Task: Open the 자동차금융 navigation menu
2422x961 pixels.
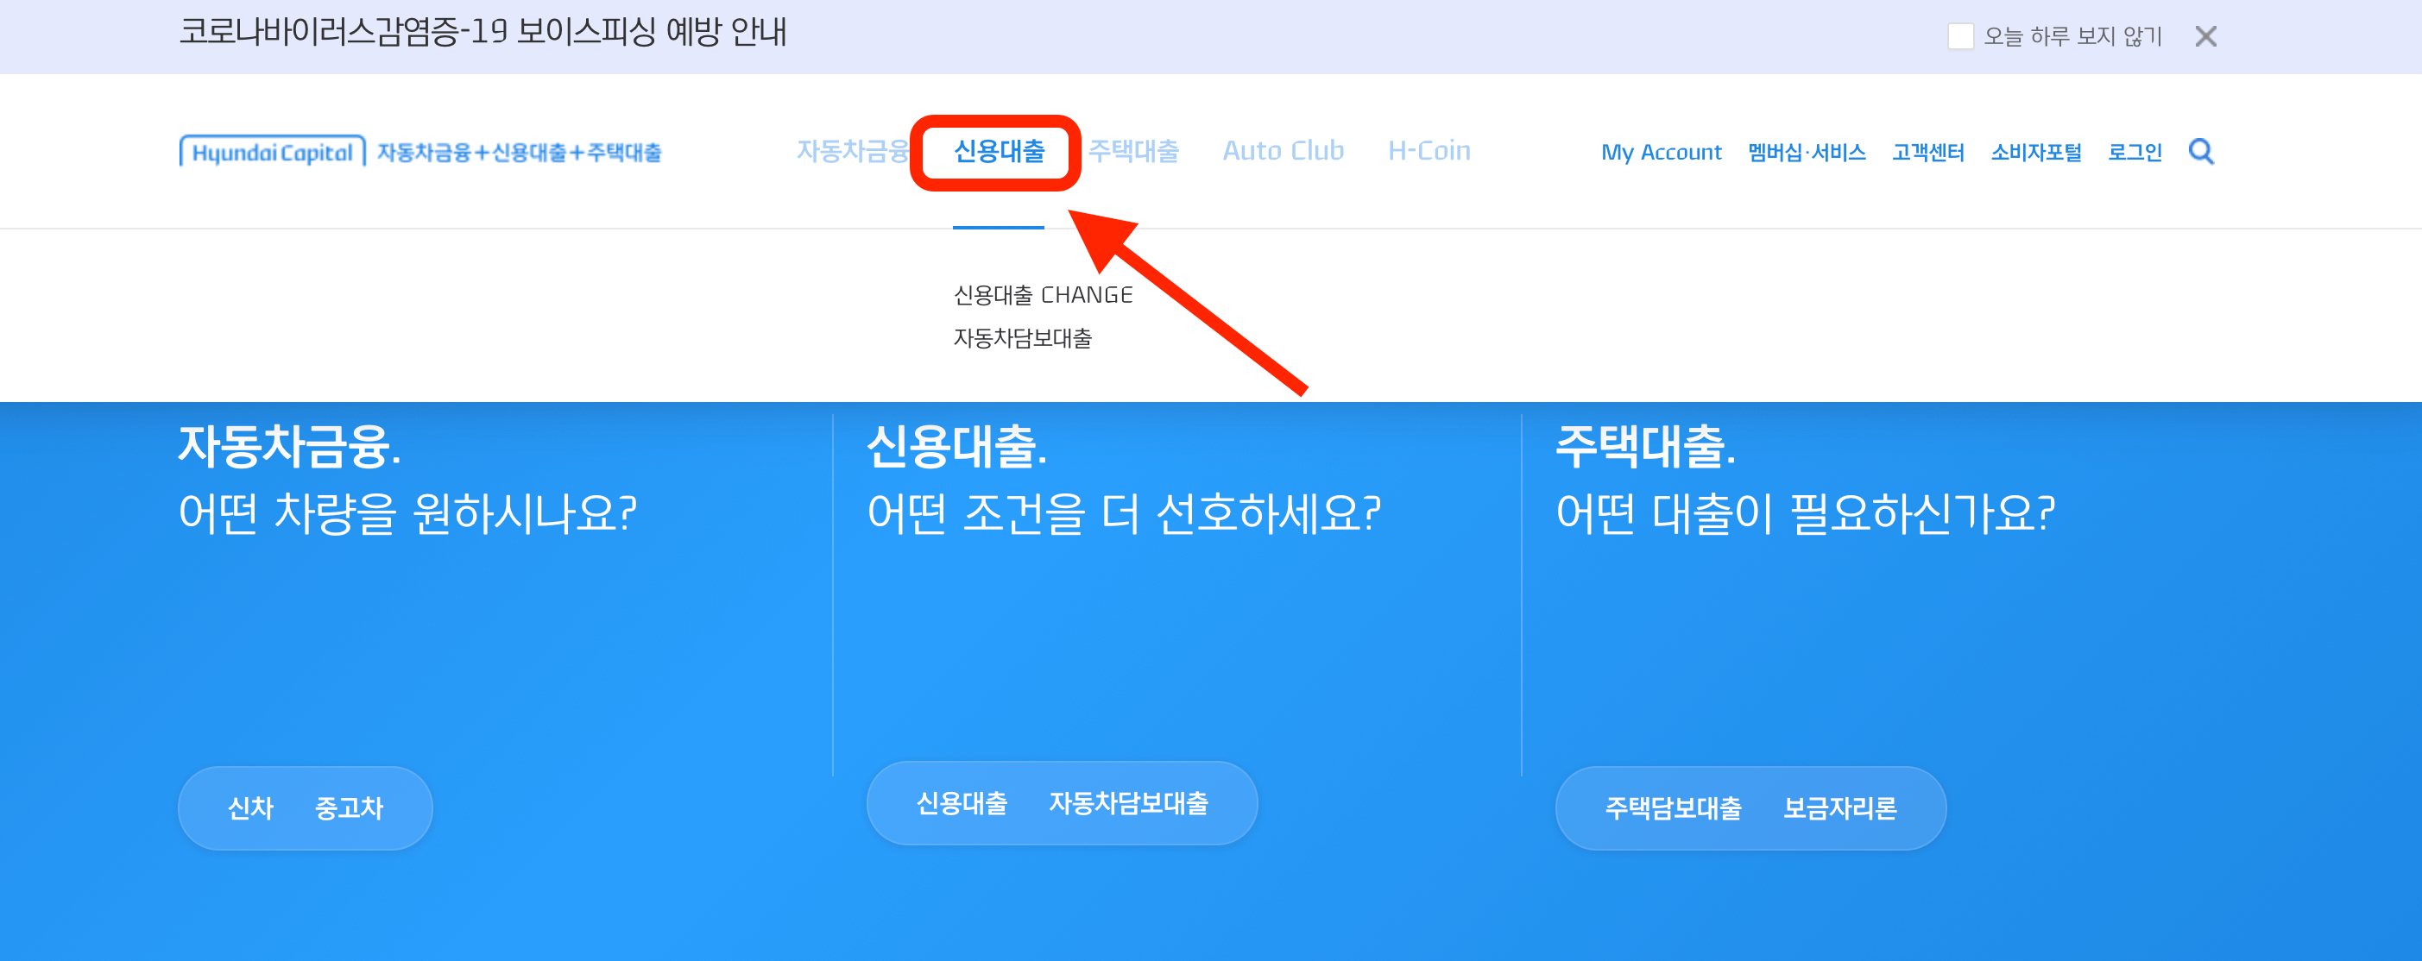Action: (x=854, y=150)
